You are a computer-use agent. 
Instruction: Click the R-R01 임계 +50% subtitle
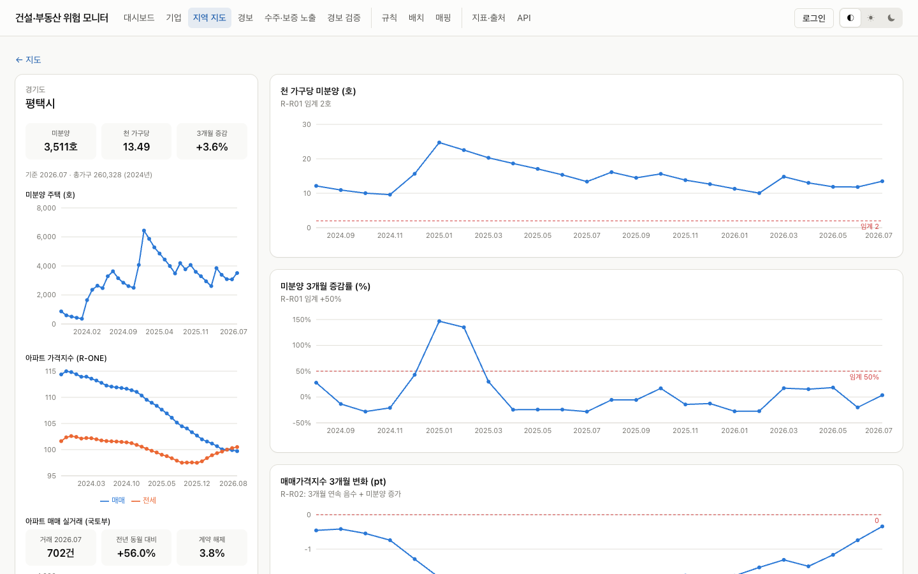click(x=311, y=299)
